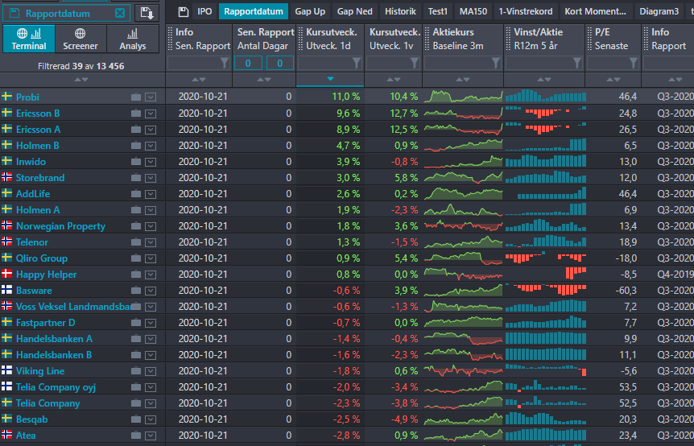Click briefcase icon for Probi
694x446 pixels.
[136, 97]
